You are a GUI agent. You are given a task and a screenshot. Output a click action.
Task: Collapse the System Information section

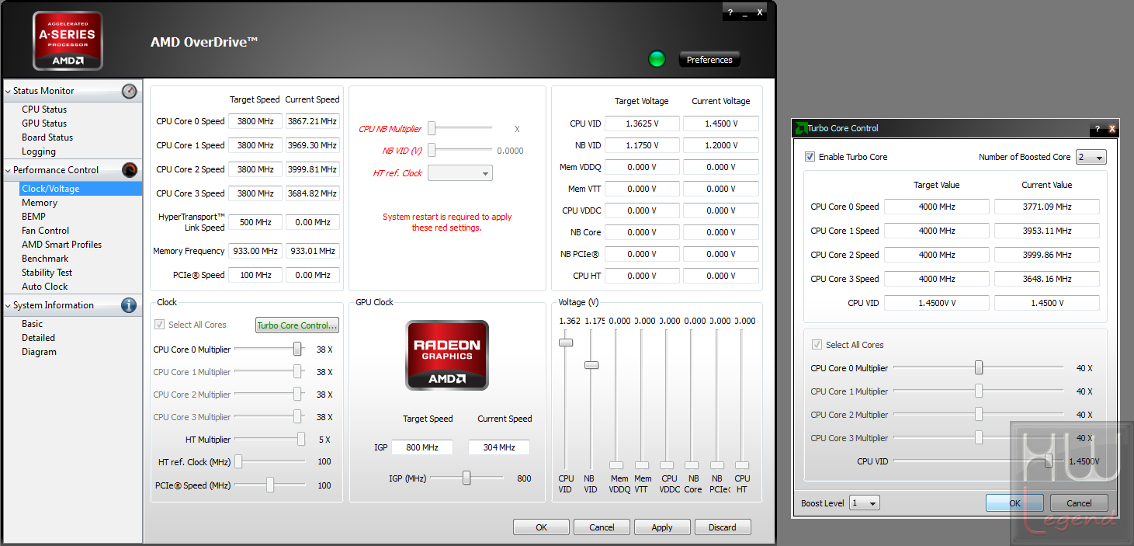click(8, 306)
